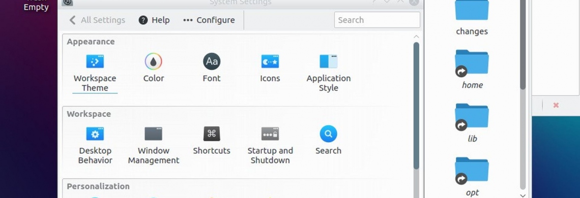Viewport: 580px width, 198px height.
Task: Open the Shortcuts settings icon
Action: [212, 134]
